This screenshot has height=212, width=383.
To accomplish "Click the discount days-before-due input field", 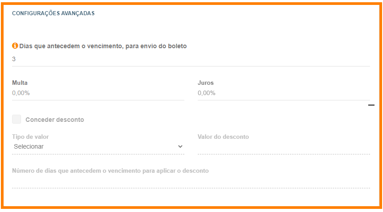I will 191,182.
